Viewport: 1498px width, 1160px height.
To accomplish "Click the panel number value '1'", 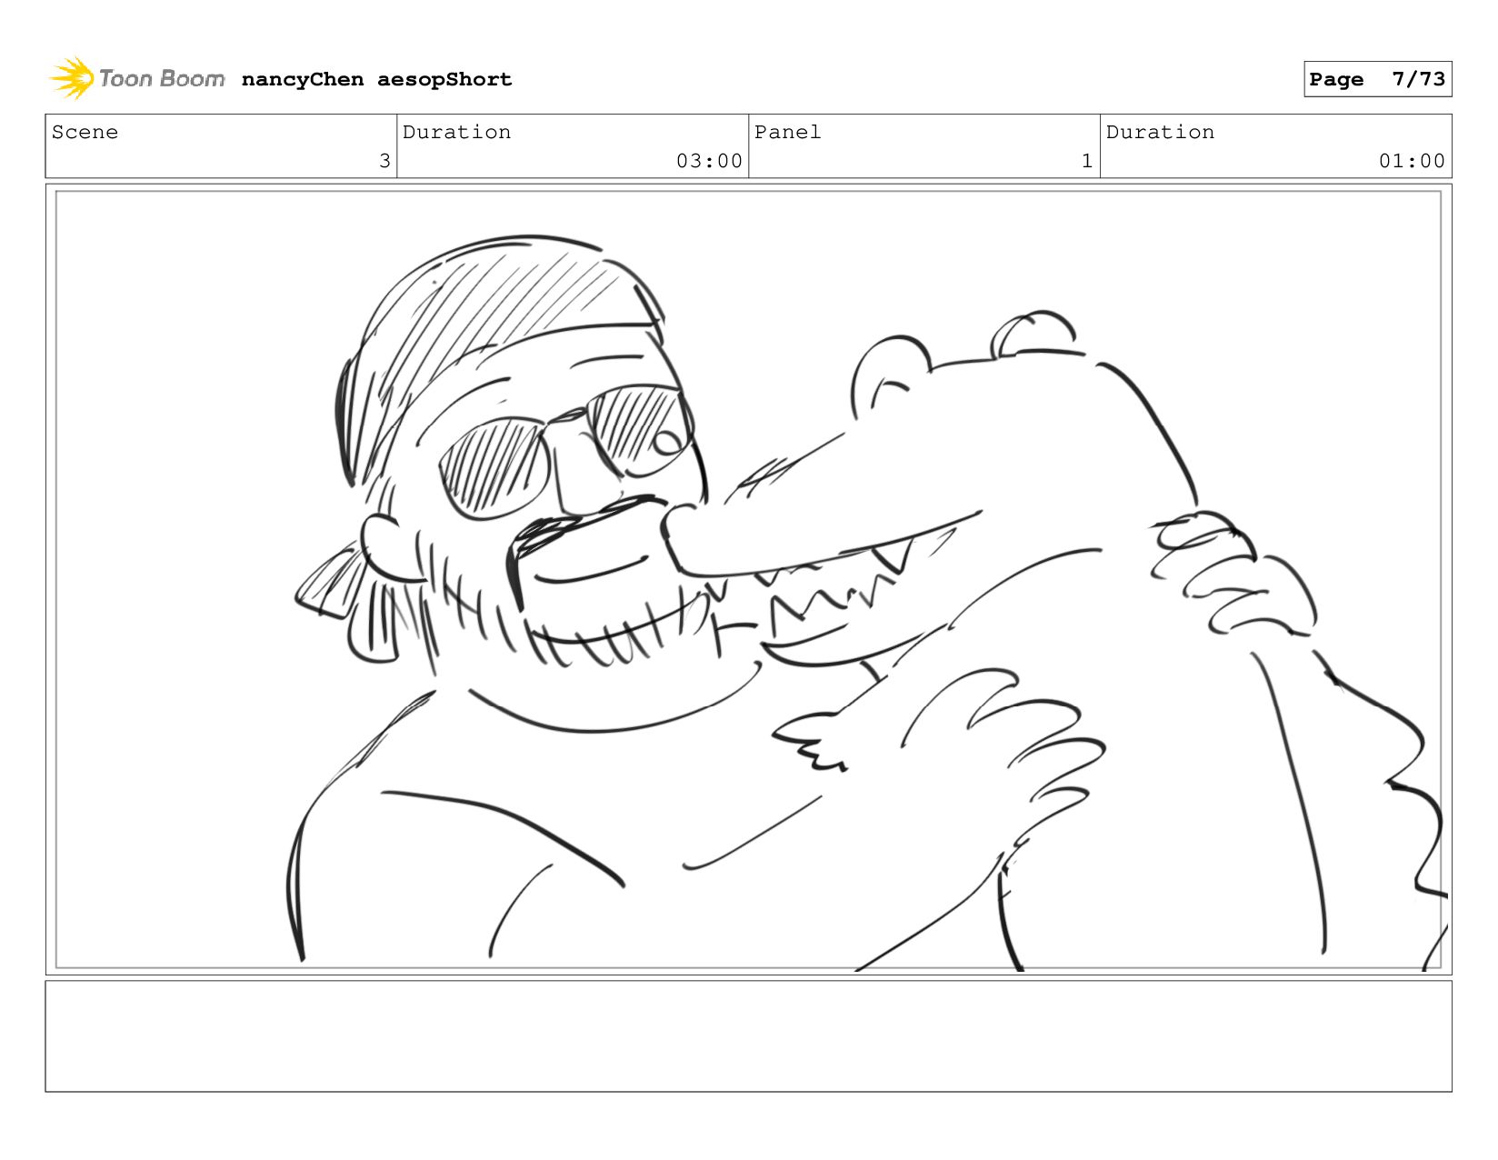I will (x=1086, y=161).
